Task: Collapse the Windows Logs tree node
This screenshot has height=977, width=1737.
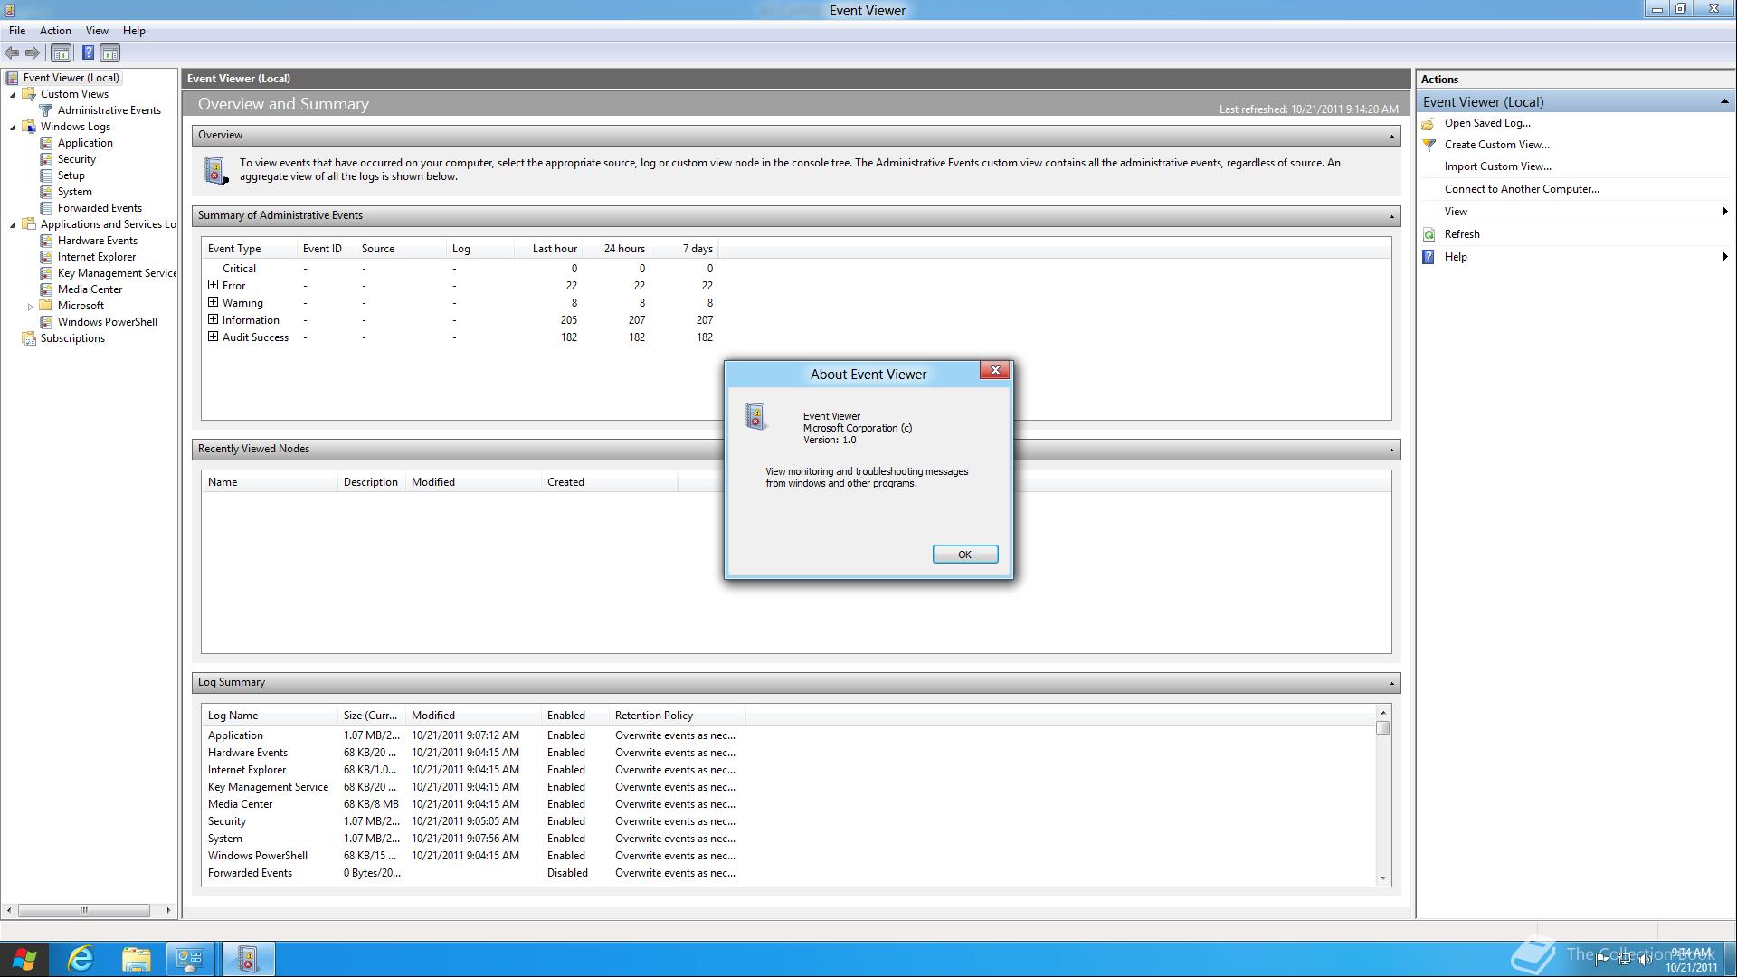Action: (x=13, y=127)
